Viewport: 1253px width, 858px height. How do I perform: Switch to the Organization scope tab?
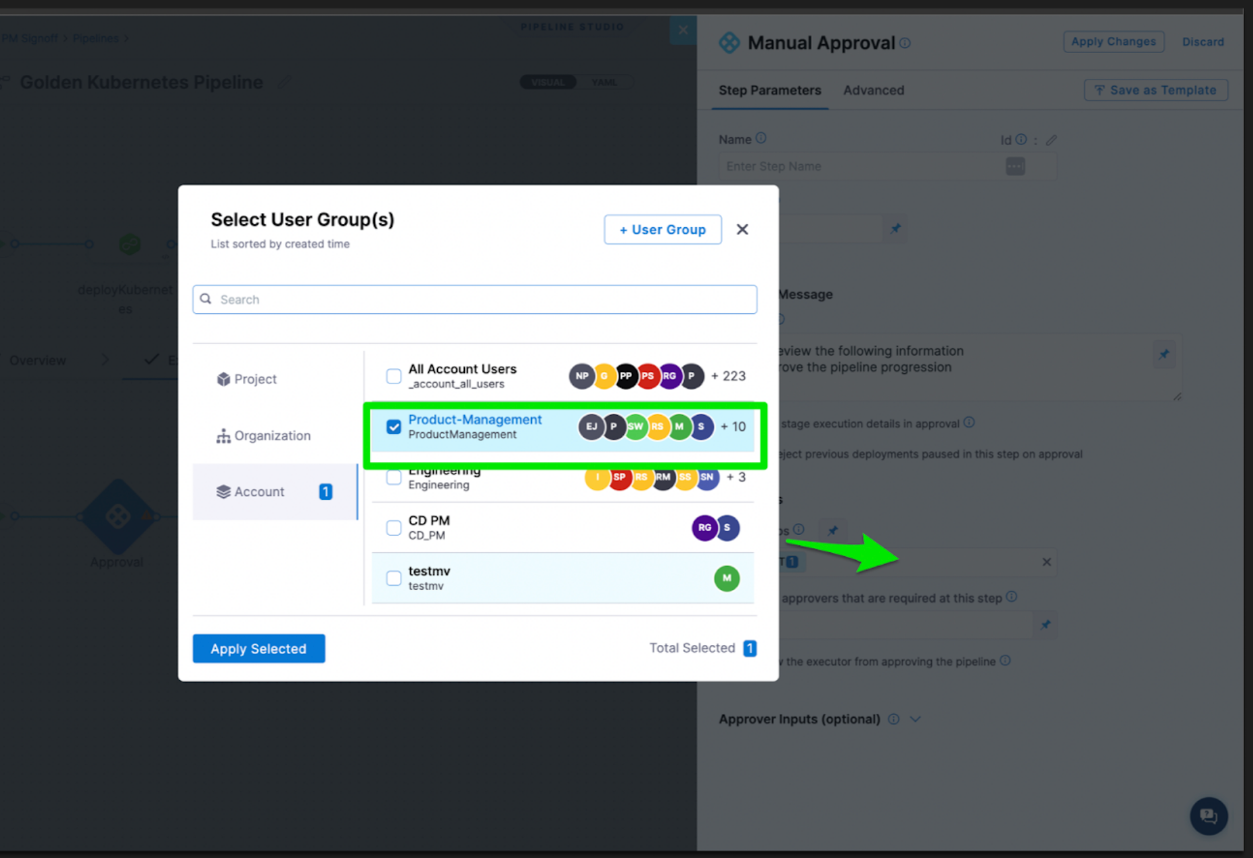point(264,436)
